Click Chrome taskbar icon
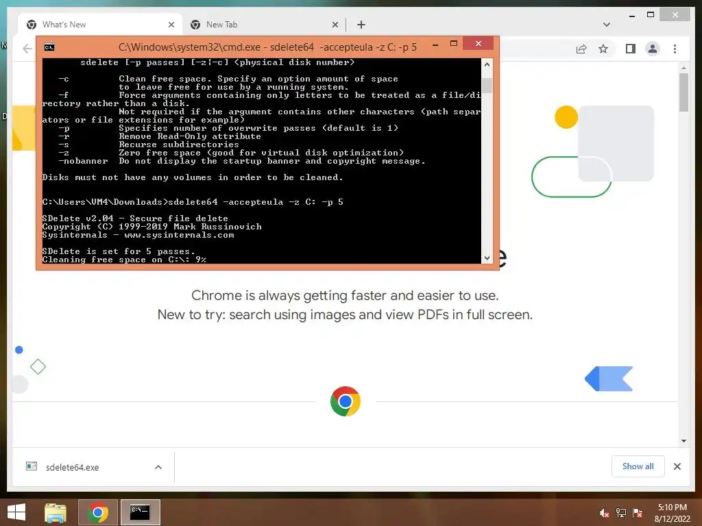This screenshot has width=702, height=526. click(97, 512)
